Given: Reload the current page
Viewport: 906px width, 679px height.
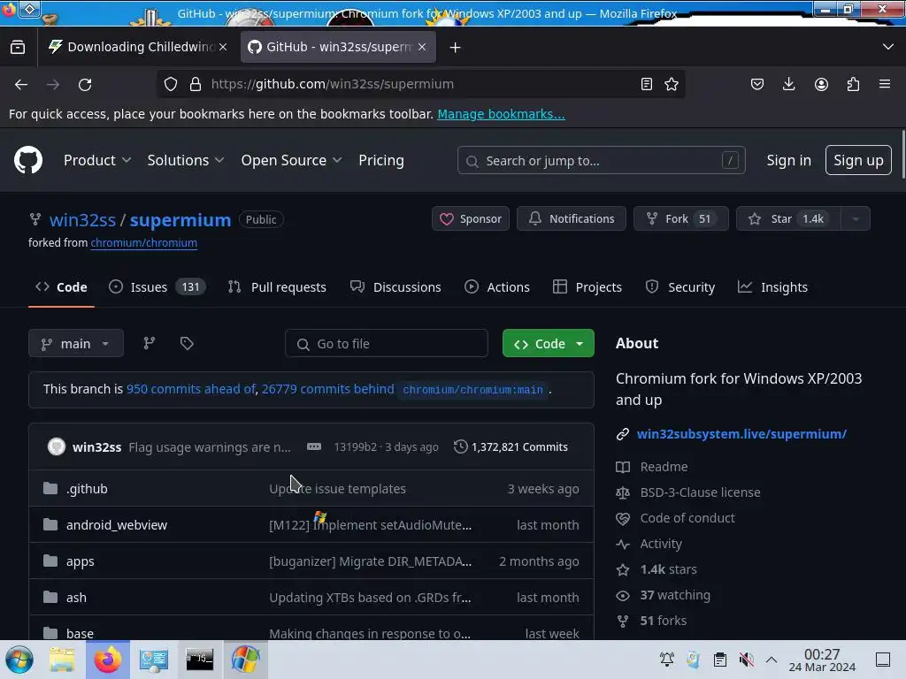Looking at the screenshot, I should (85, 84).
